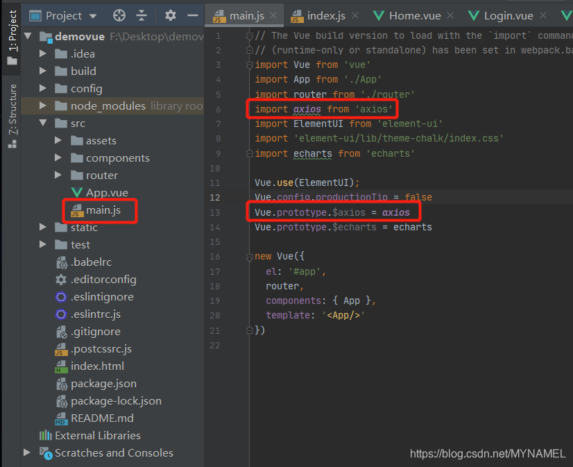Click the JSON icon beside package.json

(x=62, y=384)
